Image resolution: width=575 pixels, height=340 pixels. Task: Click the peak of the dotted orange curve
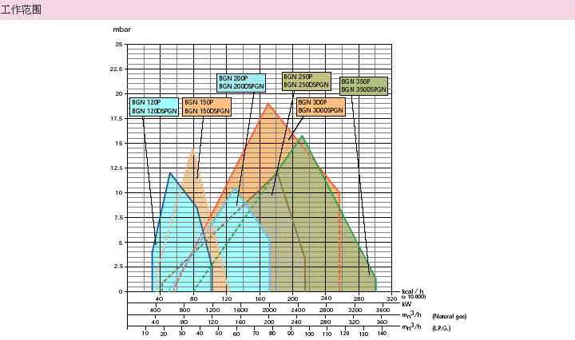click(x=192, y=148)
